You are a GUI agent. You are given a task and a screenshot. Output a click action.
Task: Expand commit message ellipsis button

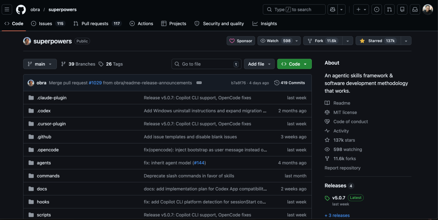(199, 83)
